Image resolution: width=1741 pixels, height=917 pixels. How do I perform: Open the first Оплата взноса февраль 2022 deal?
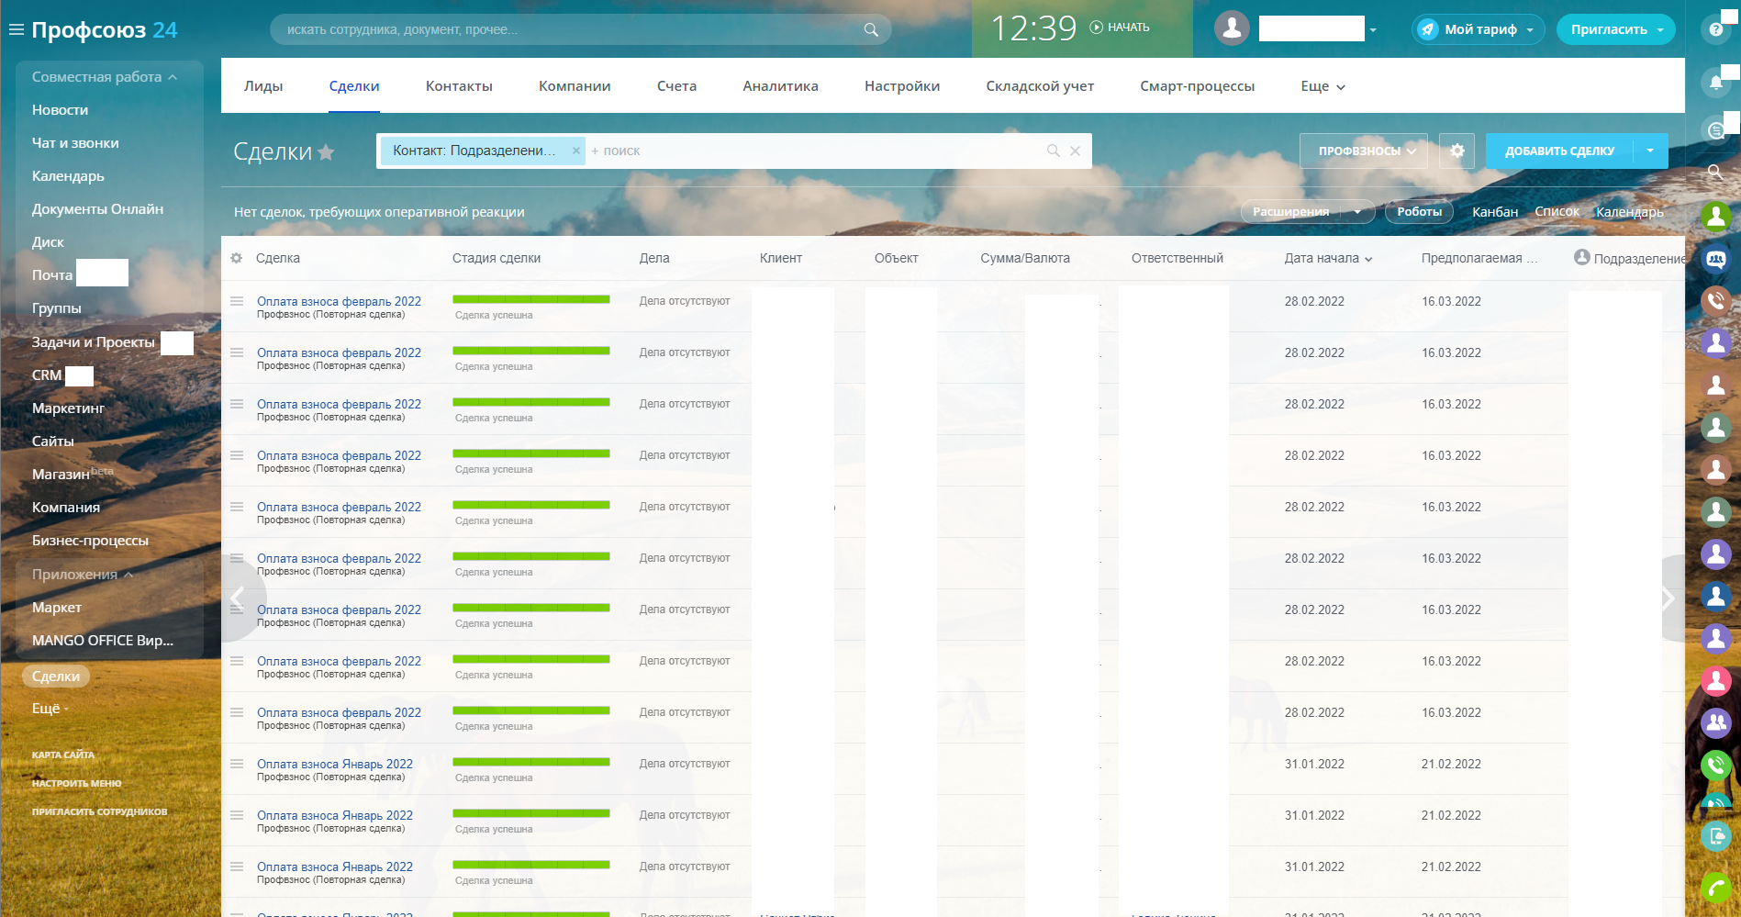(x=339, y=301)
